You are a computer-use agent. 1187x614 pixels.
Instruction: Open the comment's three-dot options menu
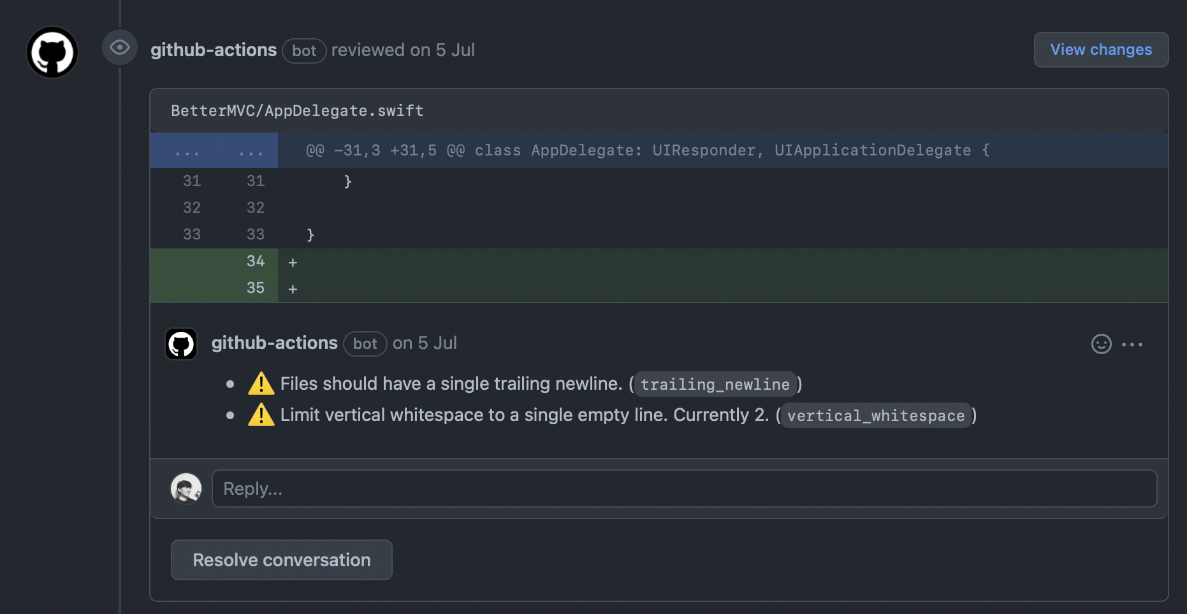click(1132, 344)
